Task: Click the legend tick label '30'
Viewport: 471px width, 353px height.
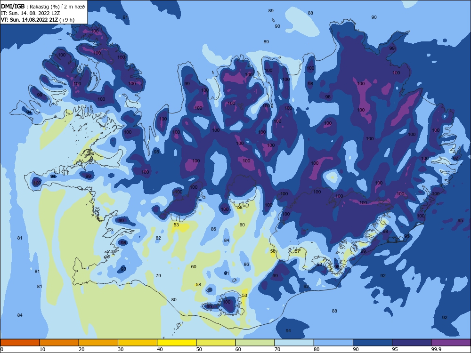Action: coord(121,349)
